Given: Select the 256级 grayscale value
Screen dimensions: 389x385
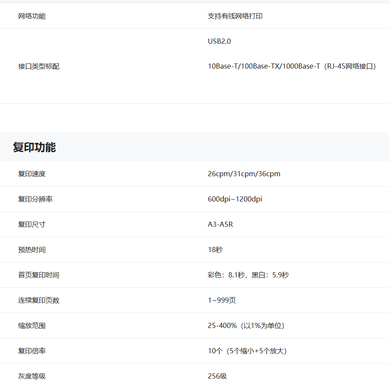Looking at the screenshot, I should [217, 376].
